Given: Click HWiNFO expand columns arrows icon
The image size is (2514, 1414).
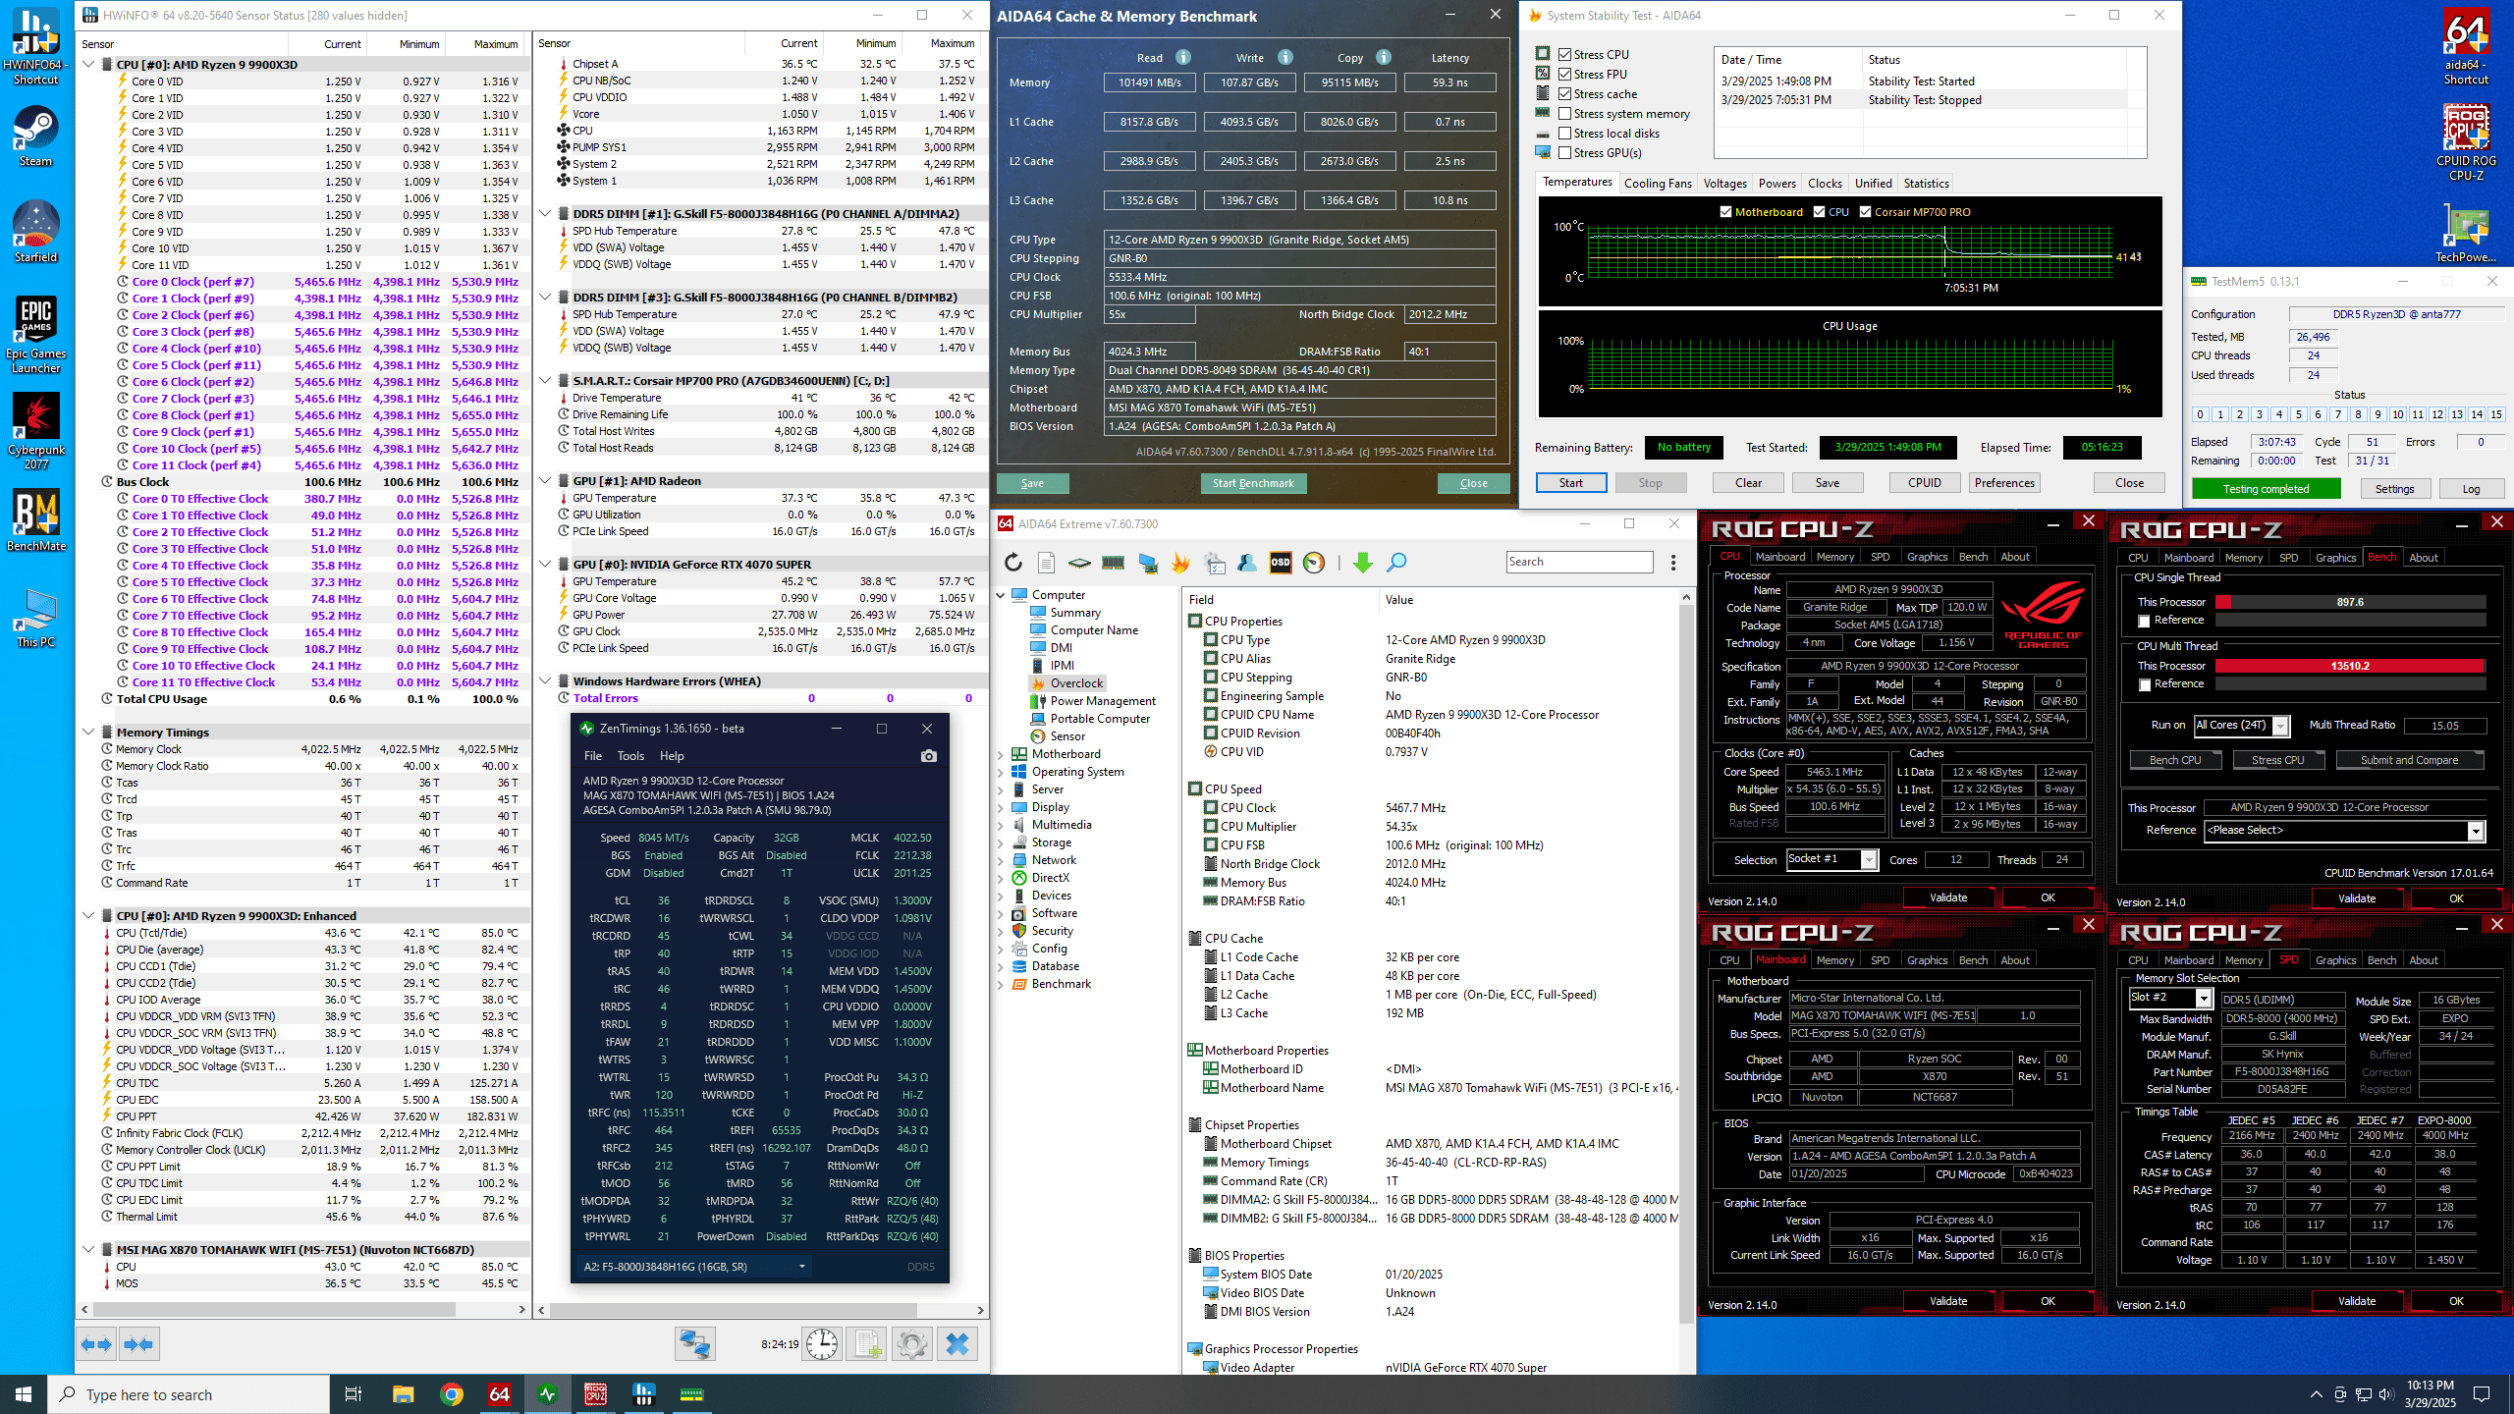Looking at the screenshot, I should (x=96, y=1344).
